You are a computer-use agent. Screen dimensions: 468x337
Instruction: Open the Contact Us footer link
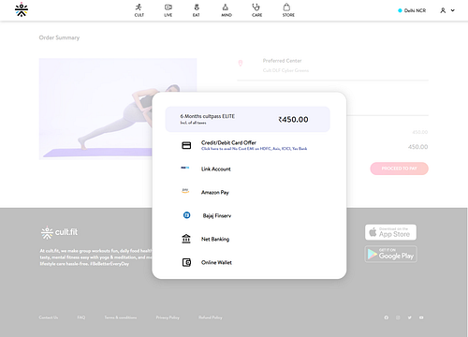(x=49, y=317)
